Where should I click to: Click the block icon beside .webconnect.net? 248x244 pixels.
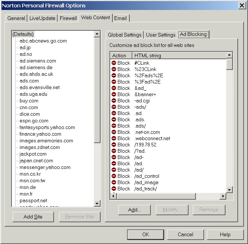click(x=114, y=138)
